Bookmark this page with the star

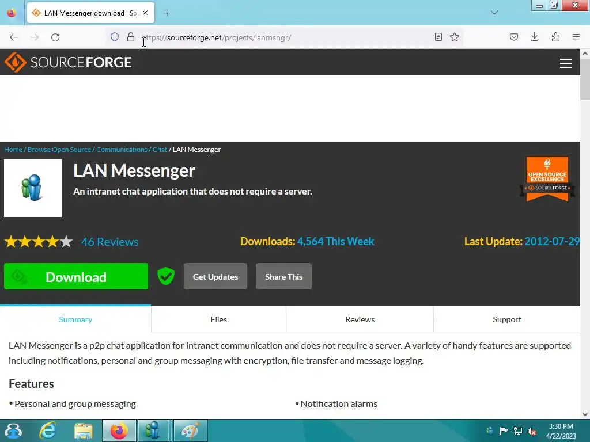455,37
